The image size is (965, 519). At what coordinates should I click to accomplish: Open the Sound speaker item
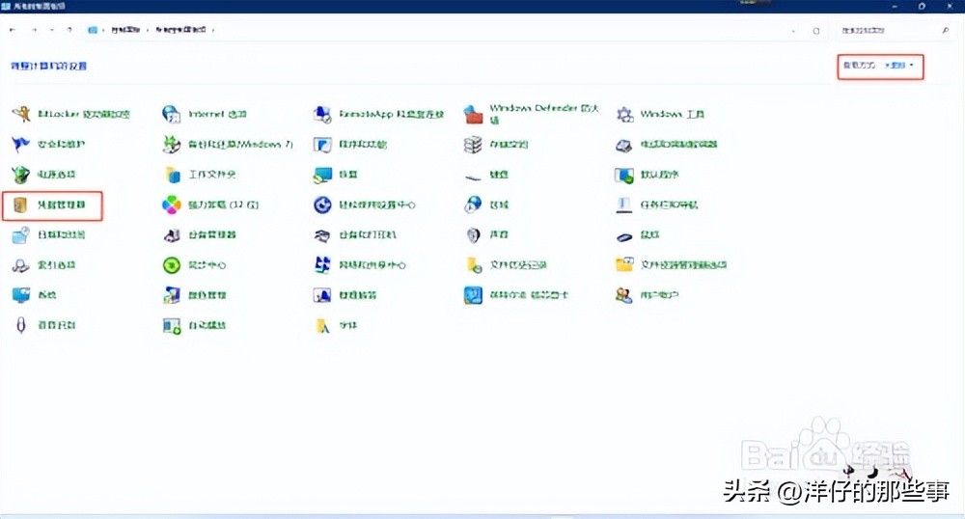[486, 235]
